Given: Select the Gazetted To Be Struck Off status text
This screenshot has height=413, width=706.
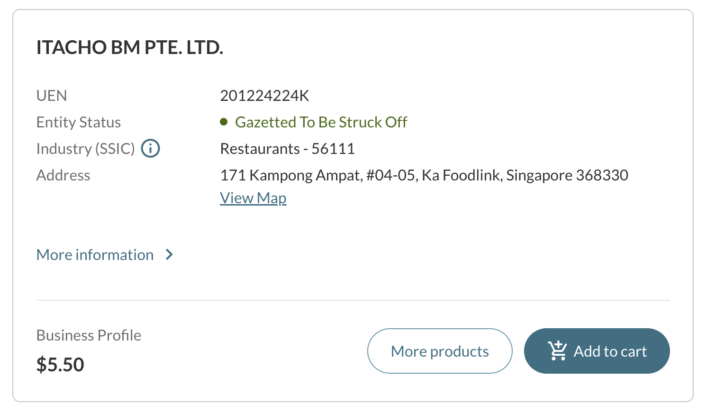Looking at the screenshot, I should point(321,122).
